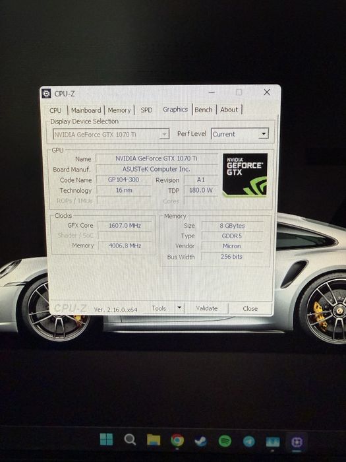Image resolution: width=346 pixels, height=462 pixels.
Task: Click the Validate button
Action: click(207, 308)
